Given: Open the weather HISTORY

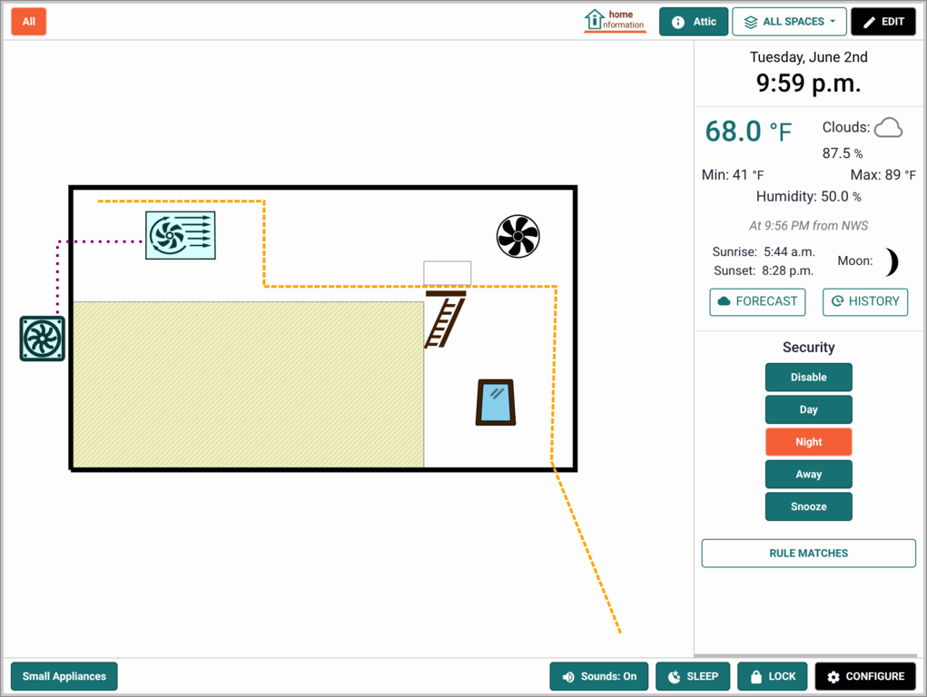Looking at the screenshot, I should pos(865,301).
